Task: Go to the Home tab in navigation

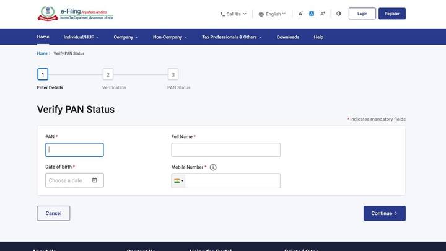Action: click(43, 37)
